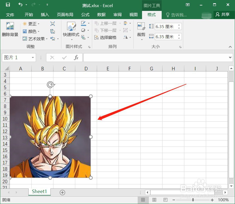
Task: Click the Ribbon Display Options icon
Action: pyautogui.click(x=188, y=5)
